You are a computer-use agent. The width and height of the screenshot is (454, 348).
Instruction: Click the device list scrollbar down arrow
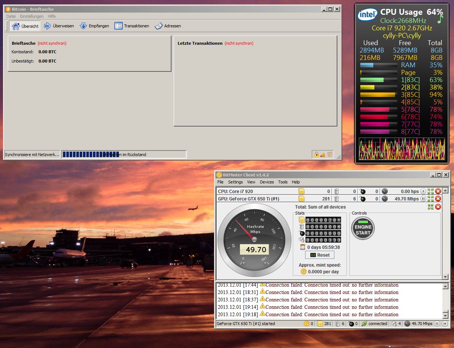(445, 277)
